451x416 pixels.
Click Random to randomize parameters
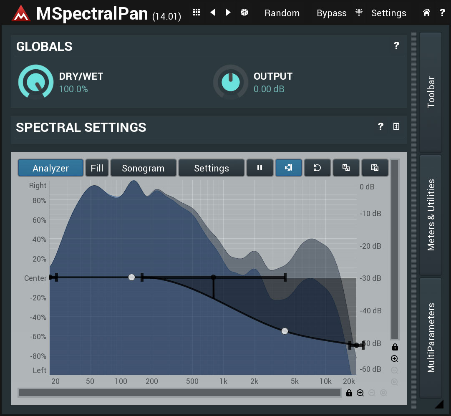pyautogui.click(x=282, y=12)
